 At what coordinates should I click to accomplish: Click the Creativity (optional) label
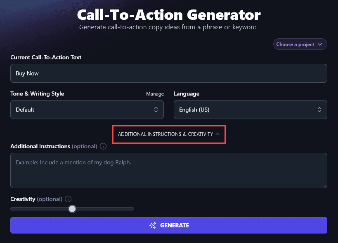[36, 199]
